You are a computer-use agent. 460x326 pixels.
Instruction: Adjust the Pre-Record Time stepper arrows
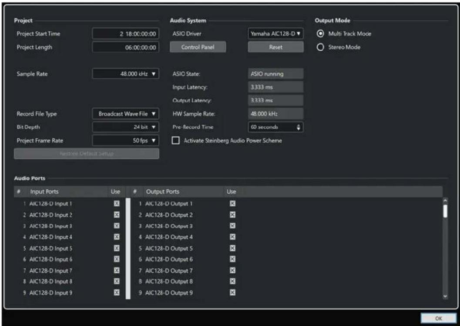(299, 127)
